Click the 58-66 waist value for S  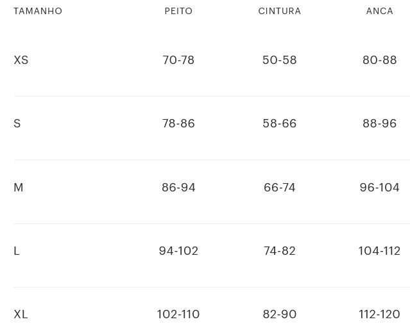279,123
